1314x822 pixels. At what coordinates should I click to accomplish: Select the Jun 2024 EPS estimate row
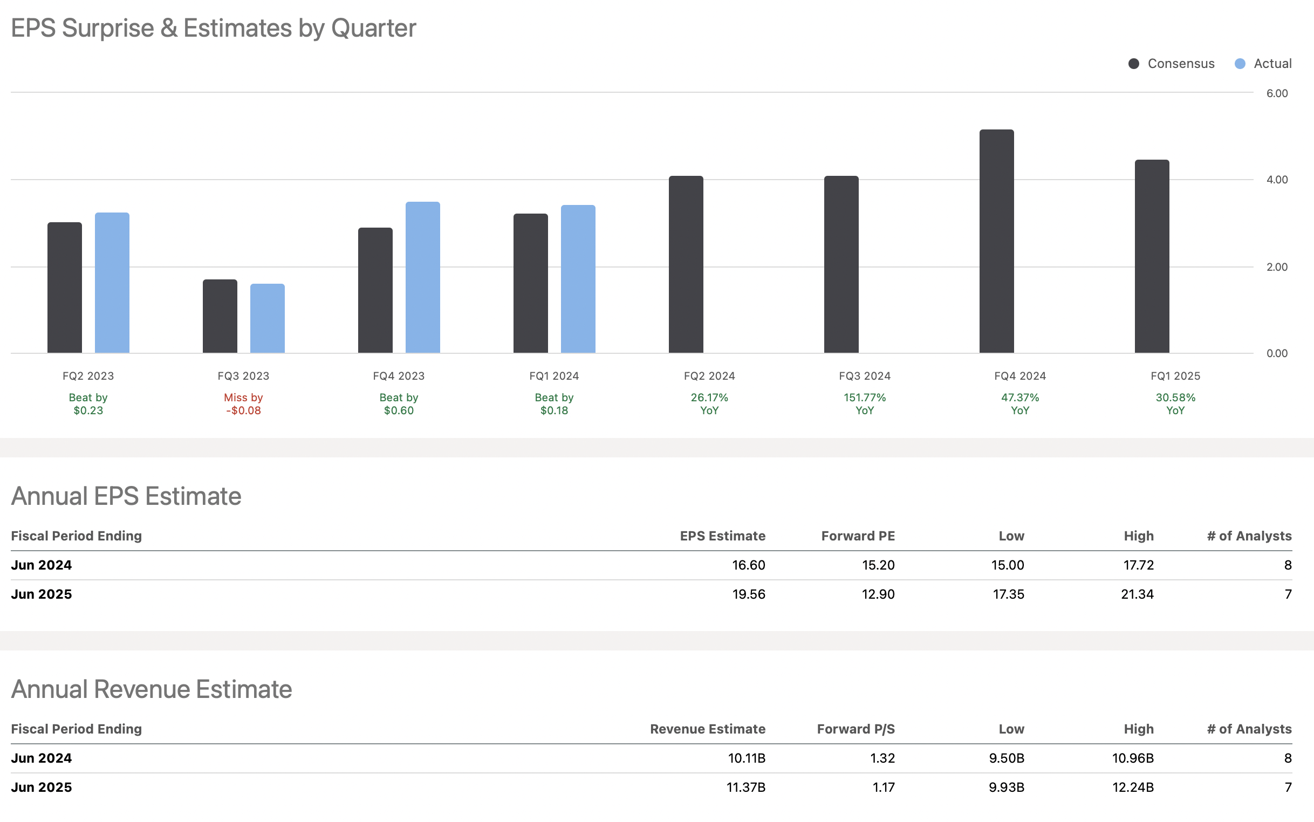[652, 565]
